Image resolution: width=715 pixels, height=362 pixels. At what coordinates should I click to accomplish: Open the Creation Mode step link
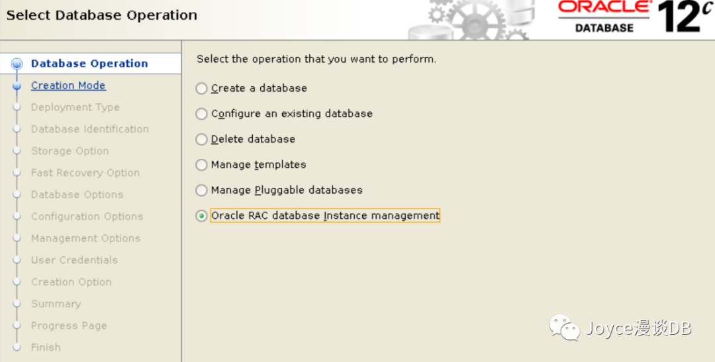(x=68, y=85)
